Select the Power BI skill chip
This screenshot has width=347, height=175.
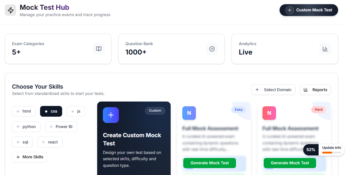(61, 127)
